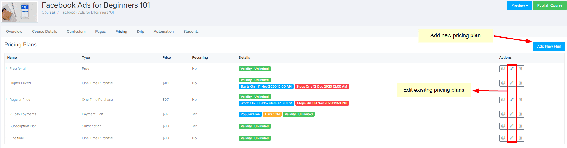This screenshot has width=567, height=148.
Task: Edit the Free for all plan
Action: click(512, 69)
